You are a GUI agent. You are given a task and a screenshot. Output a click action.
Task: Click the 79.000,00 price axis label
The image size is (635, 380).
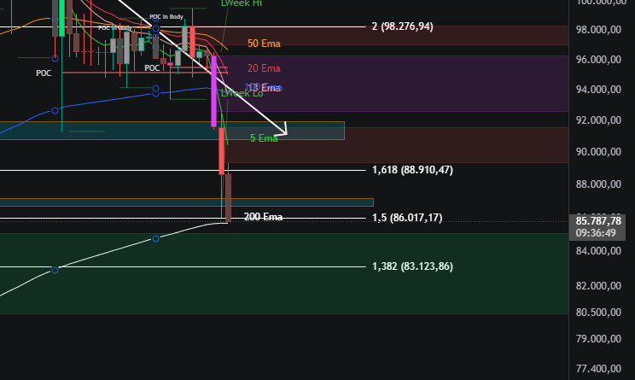coord(598,338)
